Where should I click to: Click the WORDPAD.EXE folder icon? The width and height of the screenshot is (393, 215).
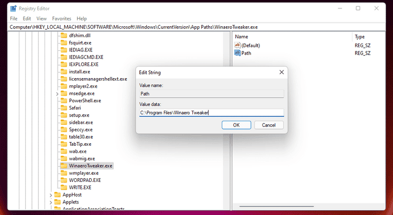(x=64, y=180)
